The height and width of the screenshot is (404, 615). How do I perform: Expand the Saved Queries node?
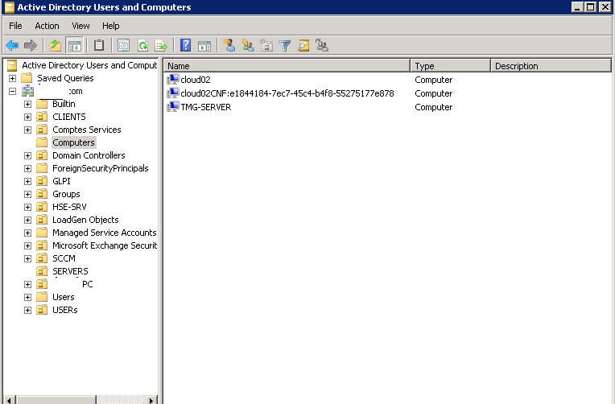pyautogui.click(x=13, y=78)
